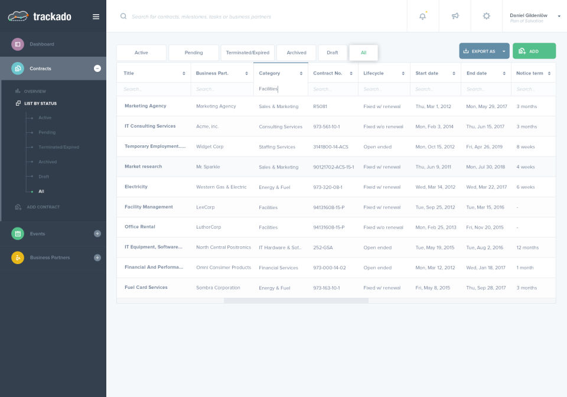Click the Title column search field
The image size is (567, 397).
click(x=154, y=89)
